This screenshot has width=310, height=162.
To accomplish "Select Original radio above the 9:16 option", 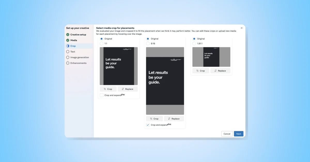I will pos(148,39).
